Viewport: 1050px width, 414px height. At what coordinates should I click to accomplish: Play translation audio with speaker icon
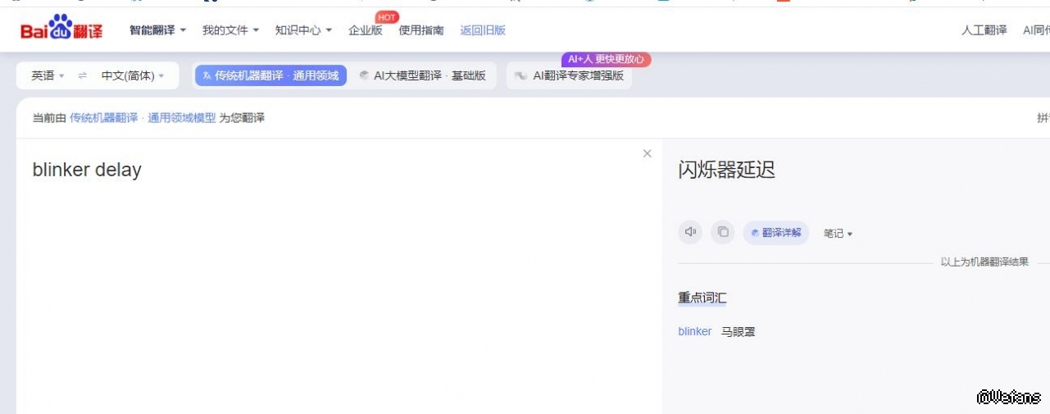[x=691, y=233]
